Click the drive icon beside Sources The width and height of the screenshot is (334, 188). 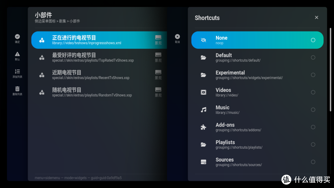tap(203, 162)
